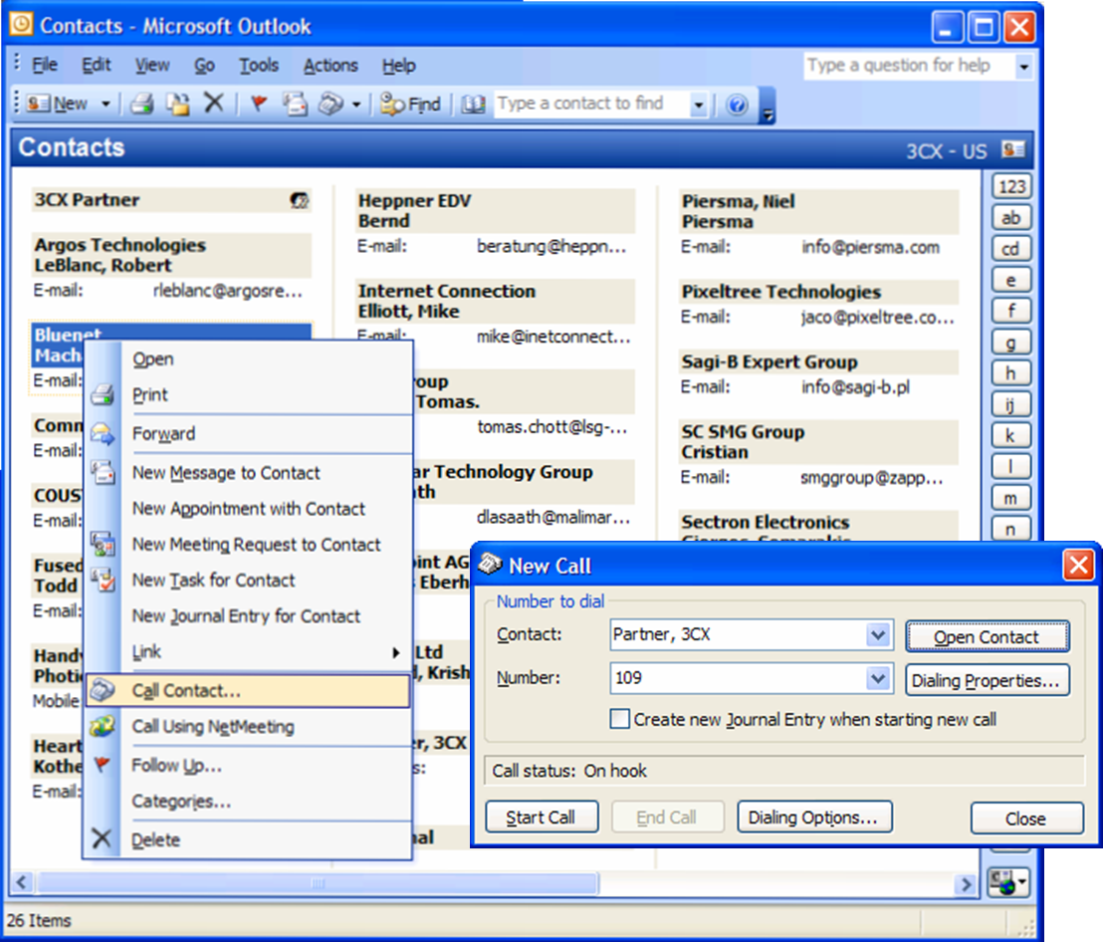Open the Address Book icon

click(x=474, y=105)
